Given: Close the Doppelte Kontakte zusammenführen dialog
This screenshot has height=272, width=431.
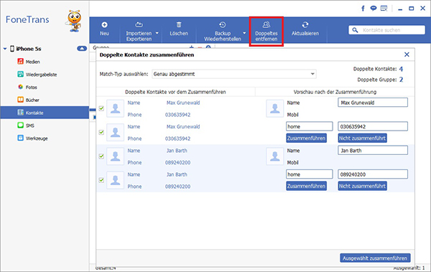Looking at the screenshot, I should (407, 55).
